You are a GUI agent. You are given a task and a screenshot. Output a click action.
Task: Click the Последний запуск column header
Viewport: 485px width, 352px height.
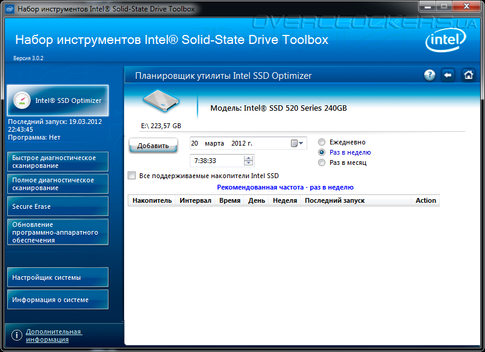tap(356, 200)
